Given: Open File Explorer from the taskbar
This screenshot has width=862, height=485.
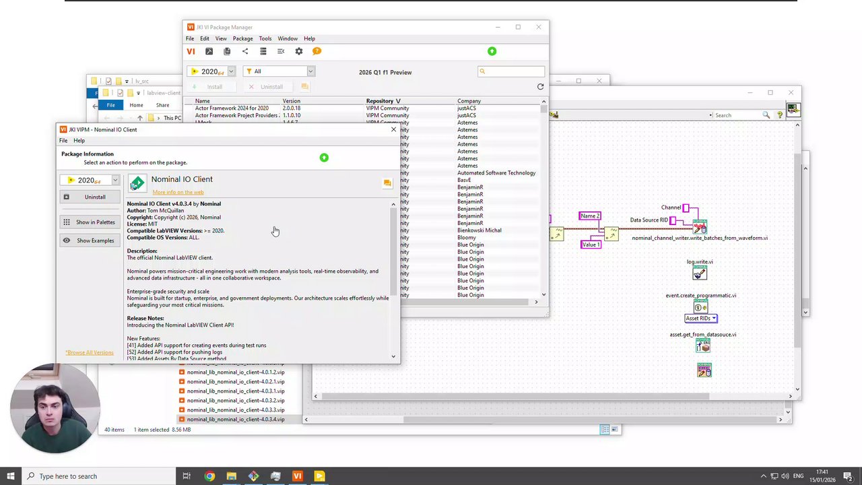Looking at the screenshot, I should pos(232,476).
